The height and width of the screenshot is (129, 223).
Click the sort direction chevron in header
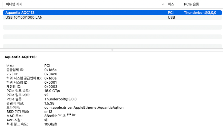[163, 4]
